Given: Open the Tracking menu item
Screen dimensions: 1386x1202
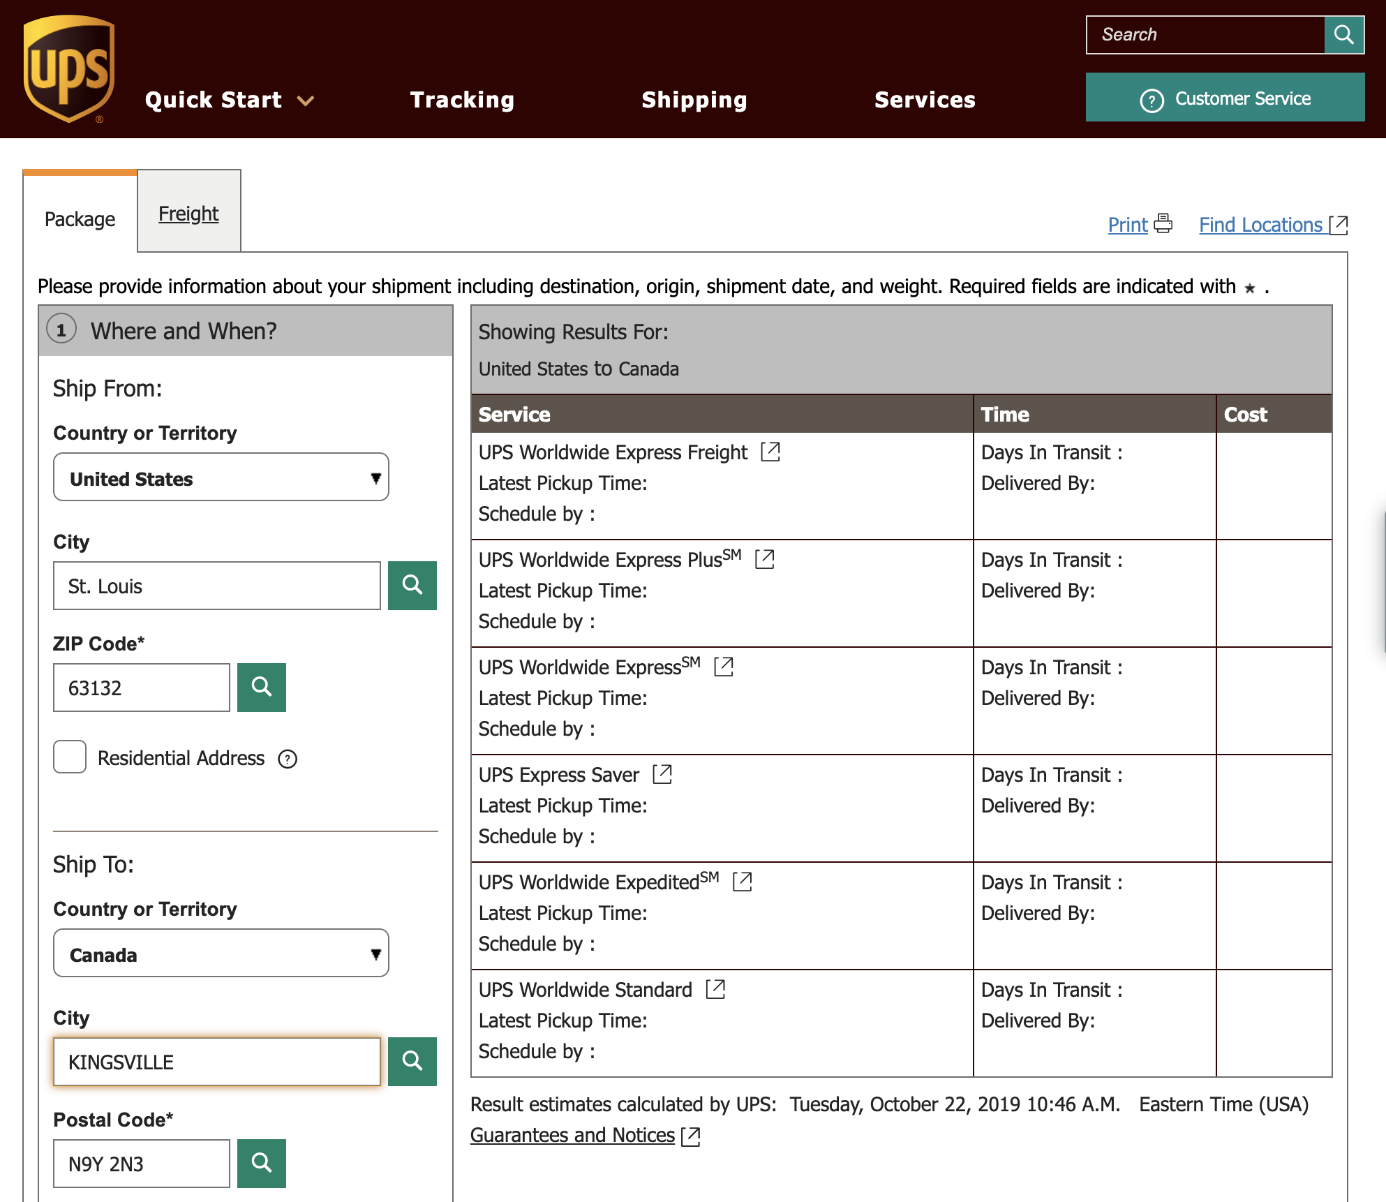Looking at the screenshot, I should tap(462, 100).
